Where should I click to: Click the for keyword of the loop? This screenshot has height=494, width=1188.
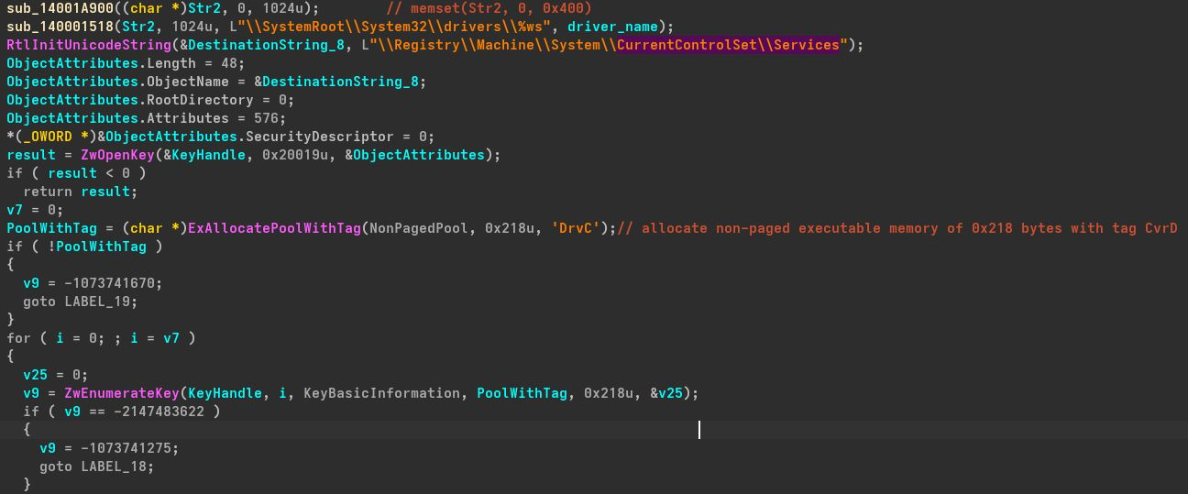click(18, 338)
